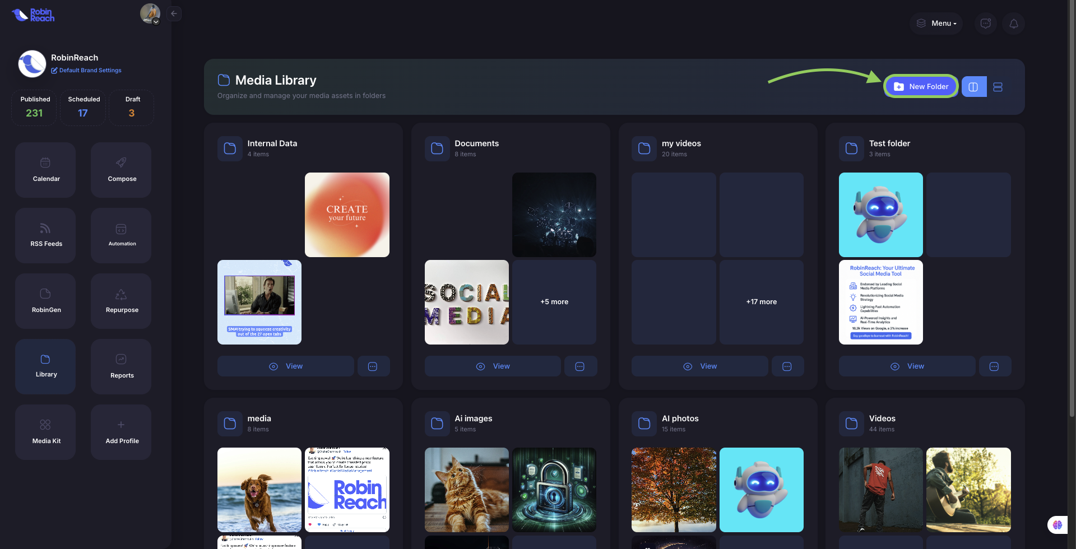
Task: Open the RobinReach Ultimate Social Media Tool thumbnail
Action: click(x=881, y=302)
